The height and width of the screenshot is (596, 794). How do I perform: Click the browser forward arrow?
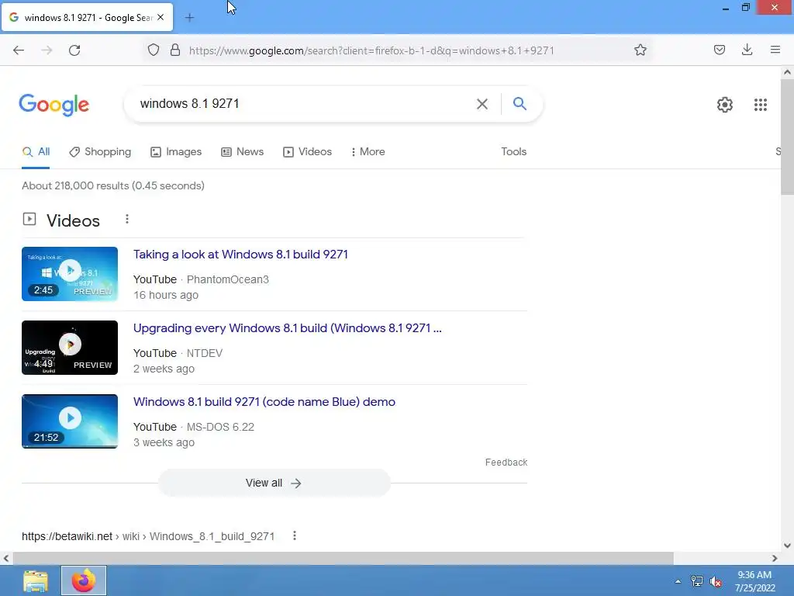pos(47,50)
